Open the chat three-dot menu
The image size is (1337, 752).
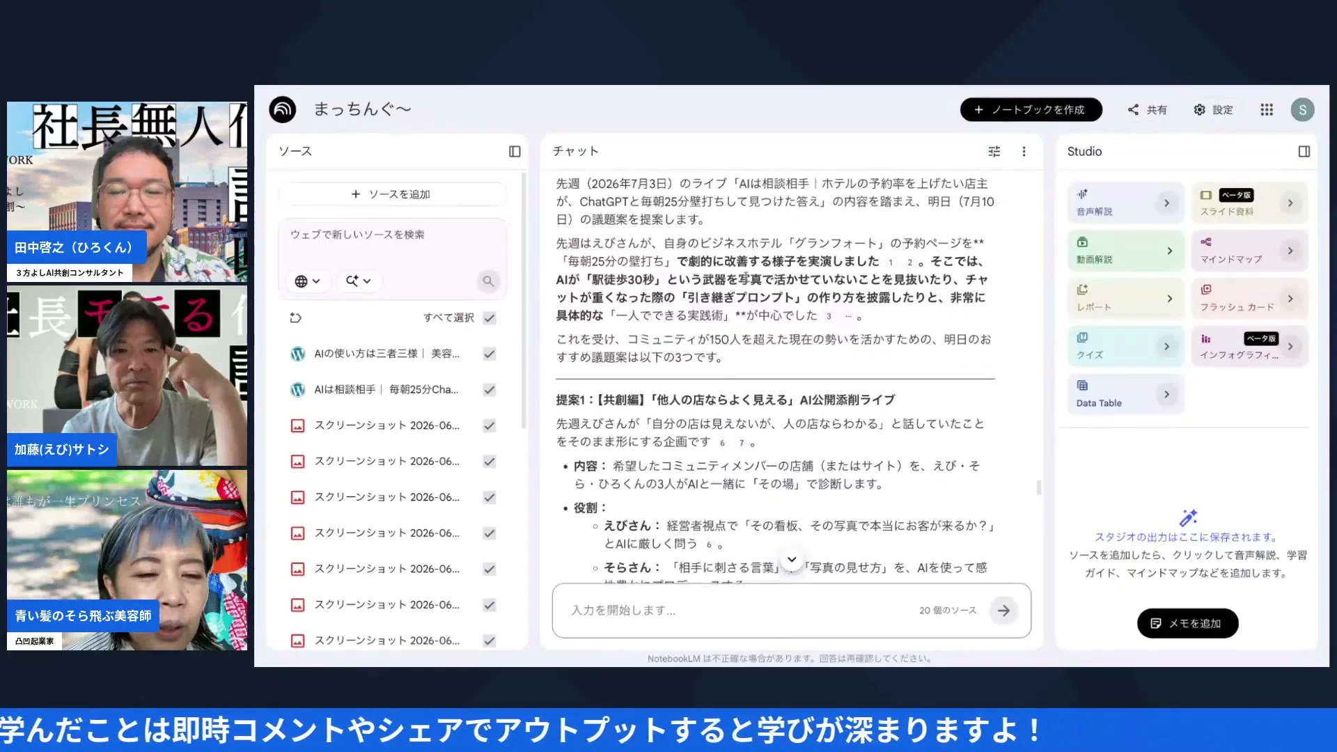(x=1024, y=151)
